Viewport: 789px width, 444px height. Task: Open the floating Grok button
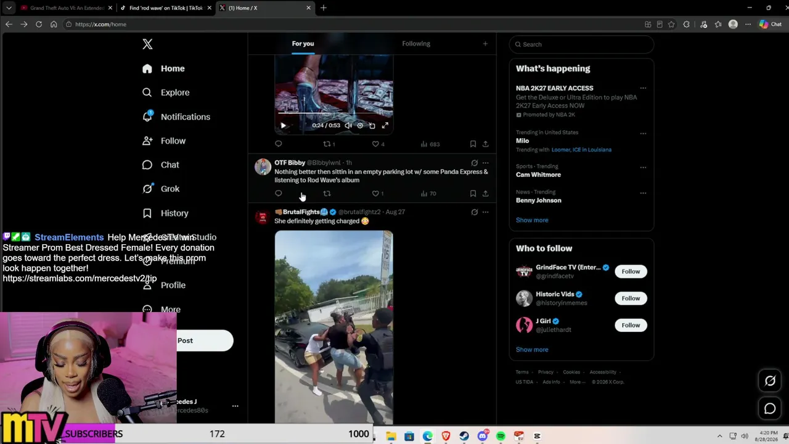[x=770, y=381]
